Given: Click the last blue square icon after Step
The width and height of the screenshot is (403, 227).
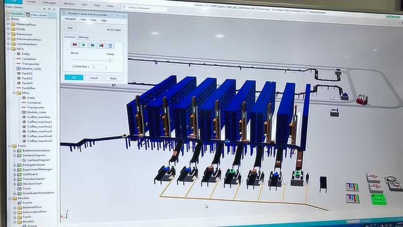Looking at the screenshot, I should [110, 46].
